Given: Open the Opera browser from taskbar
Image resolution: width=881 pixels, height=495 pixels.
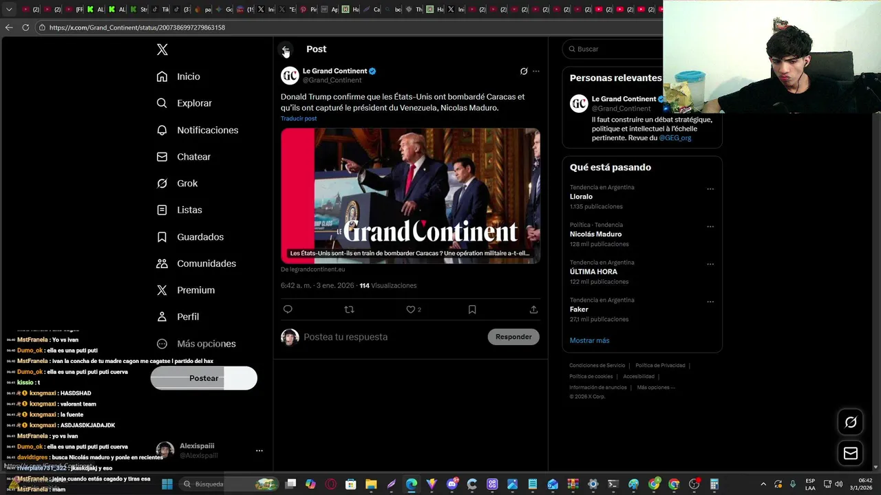Looking at the screenshot, I should pos(331,484).
